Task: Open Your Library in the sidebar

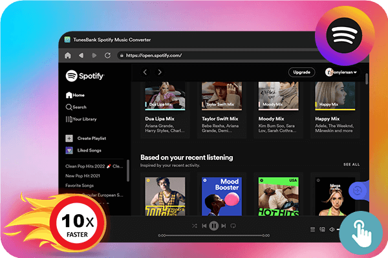Action: coord(81,119)
